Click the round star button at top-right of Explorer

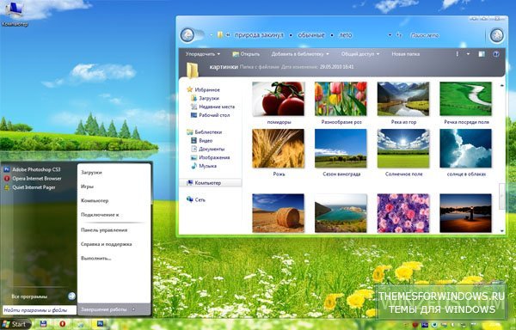[497, 35]
